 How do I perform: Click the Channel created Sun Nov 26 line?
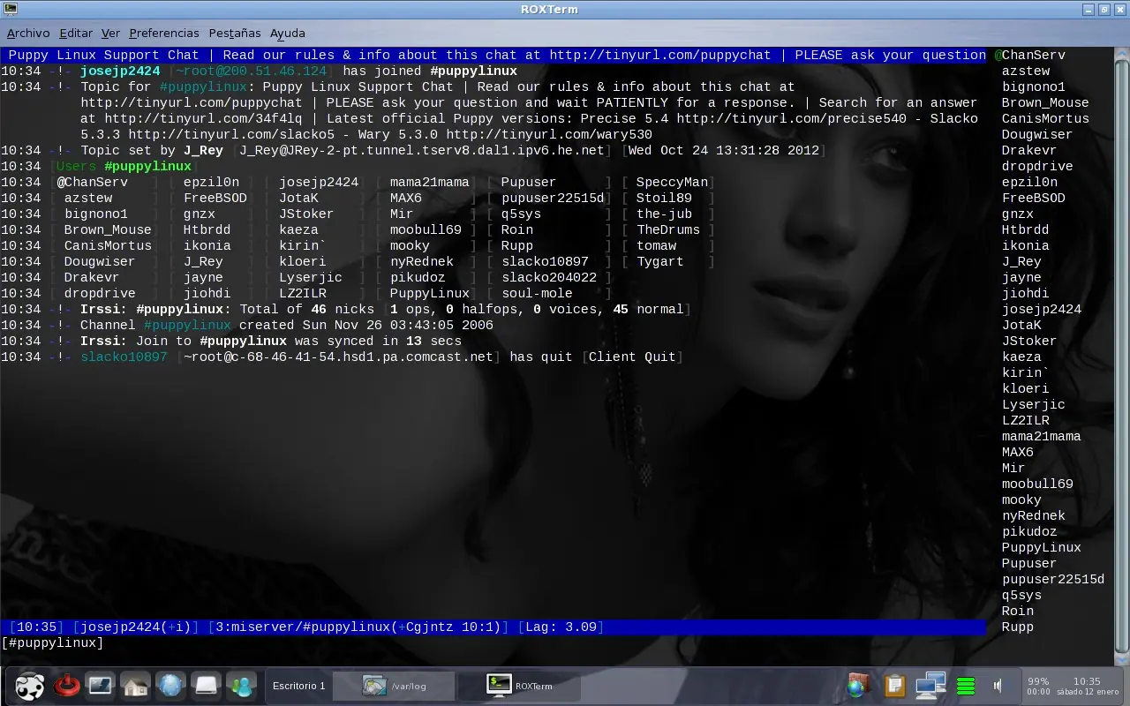coord(247,325)
